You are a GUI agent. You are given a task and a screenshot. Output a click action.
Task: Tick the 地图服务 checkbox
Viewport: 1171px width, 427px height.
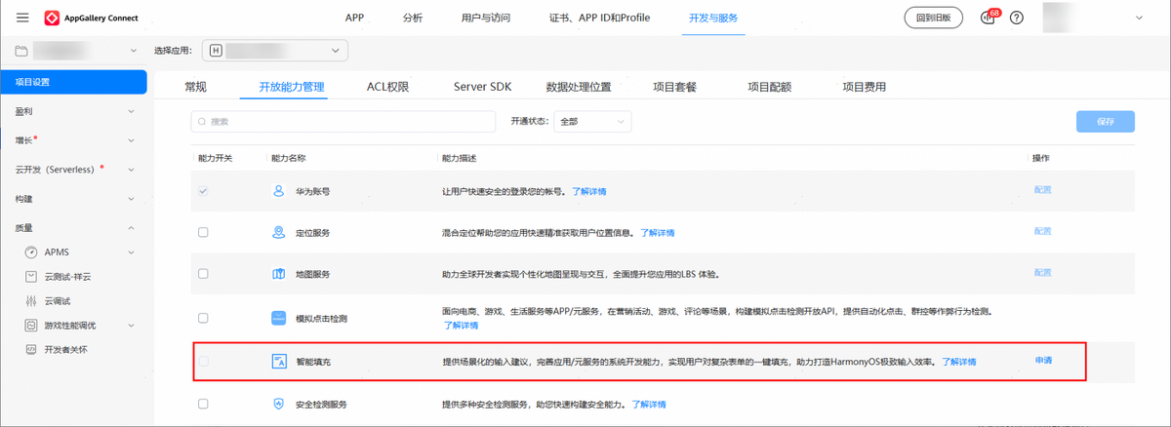(x=203, y=273)
